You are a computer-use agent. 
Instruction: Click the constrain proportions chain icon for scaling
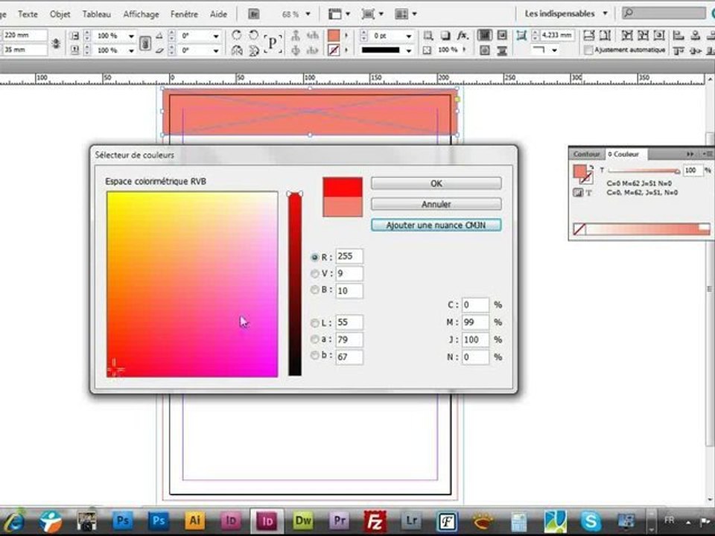(145, 43)
